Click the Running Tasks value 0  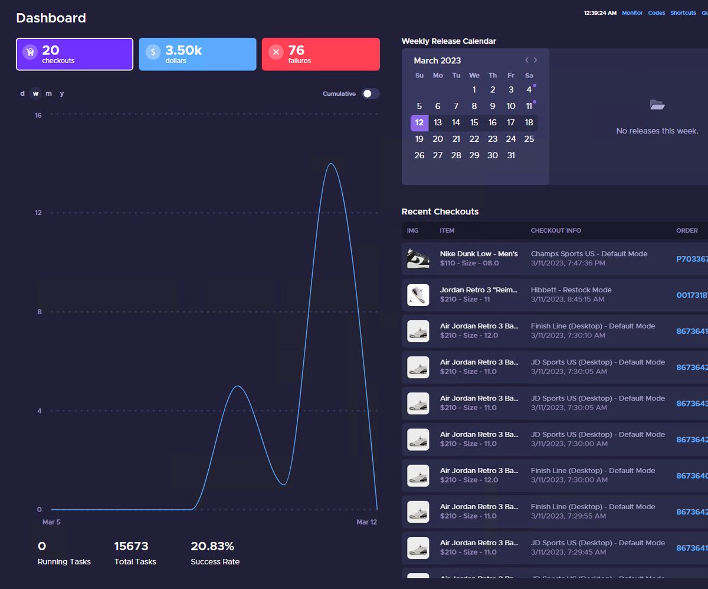pyautogui.click(x=42, y=546)
